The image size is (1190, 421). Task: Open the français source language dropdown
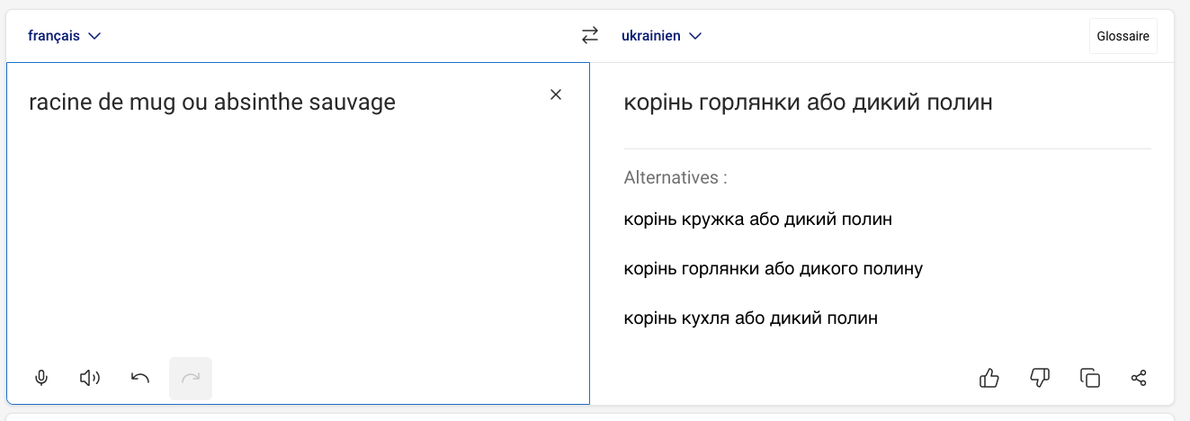click(x=64, y=36)
